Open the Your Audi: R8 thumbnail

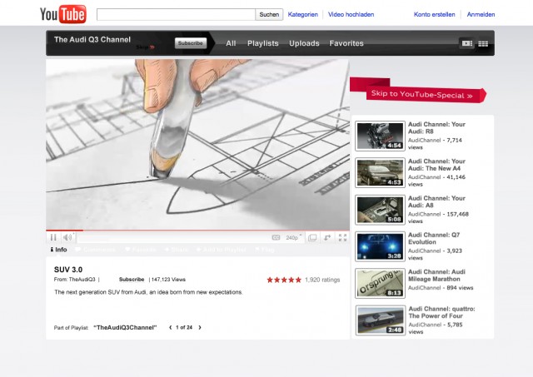tap(380, 136)
